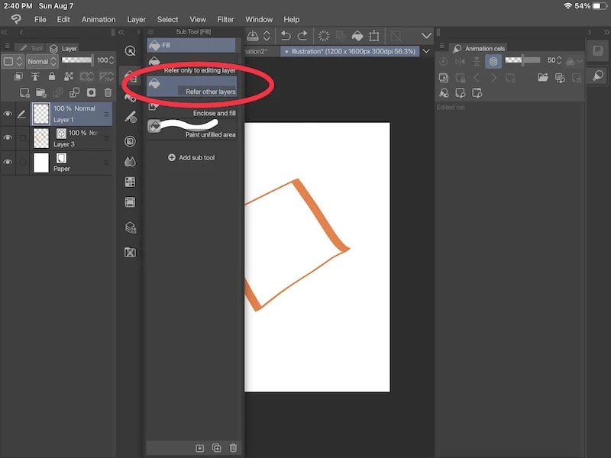Switch to the Layer tab
The height and width of the screenshot is (458, 611).
point(68,47)
